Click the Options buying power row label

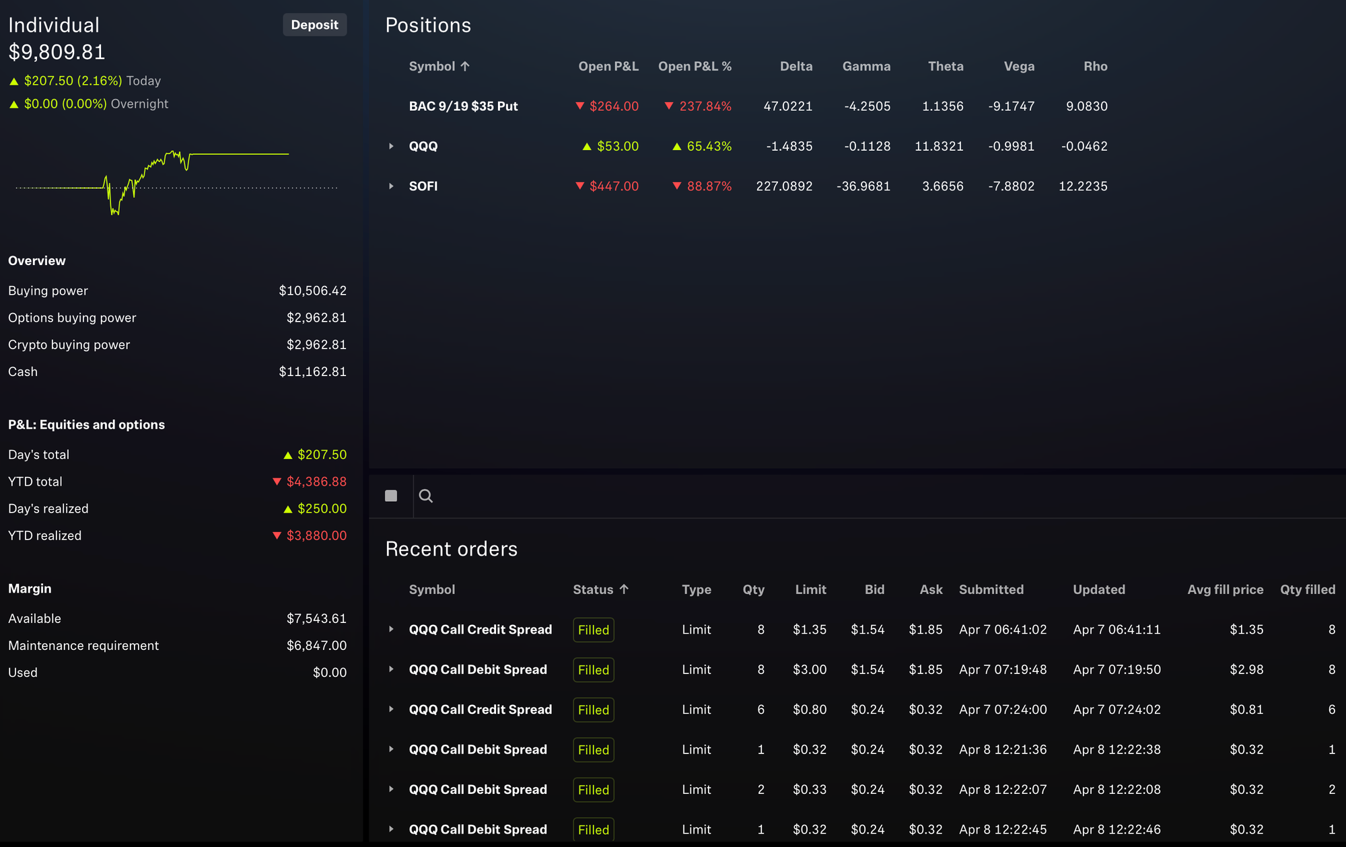(x=72, y=318)
